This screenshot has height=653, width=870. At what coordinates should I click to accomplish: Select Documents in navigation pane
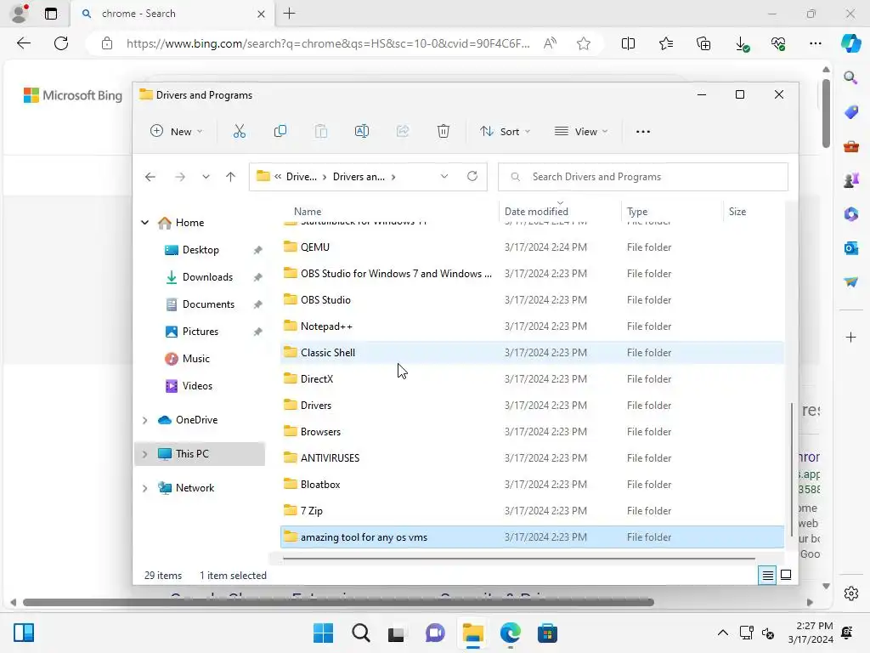(x=208, y=304)
